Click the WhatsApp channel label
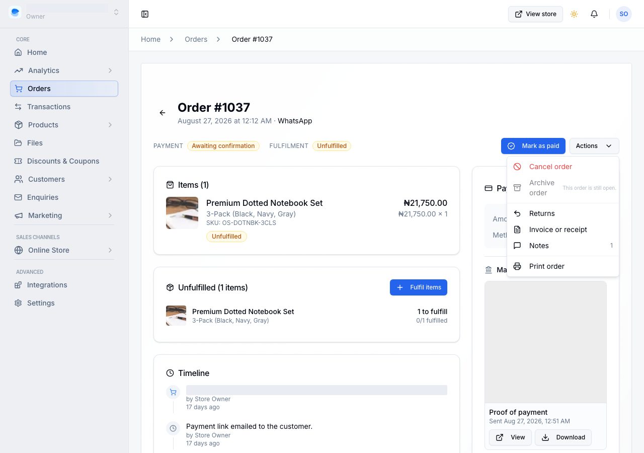The height and width of the screenshot is (453, 644). [x=295, y=121]
